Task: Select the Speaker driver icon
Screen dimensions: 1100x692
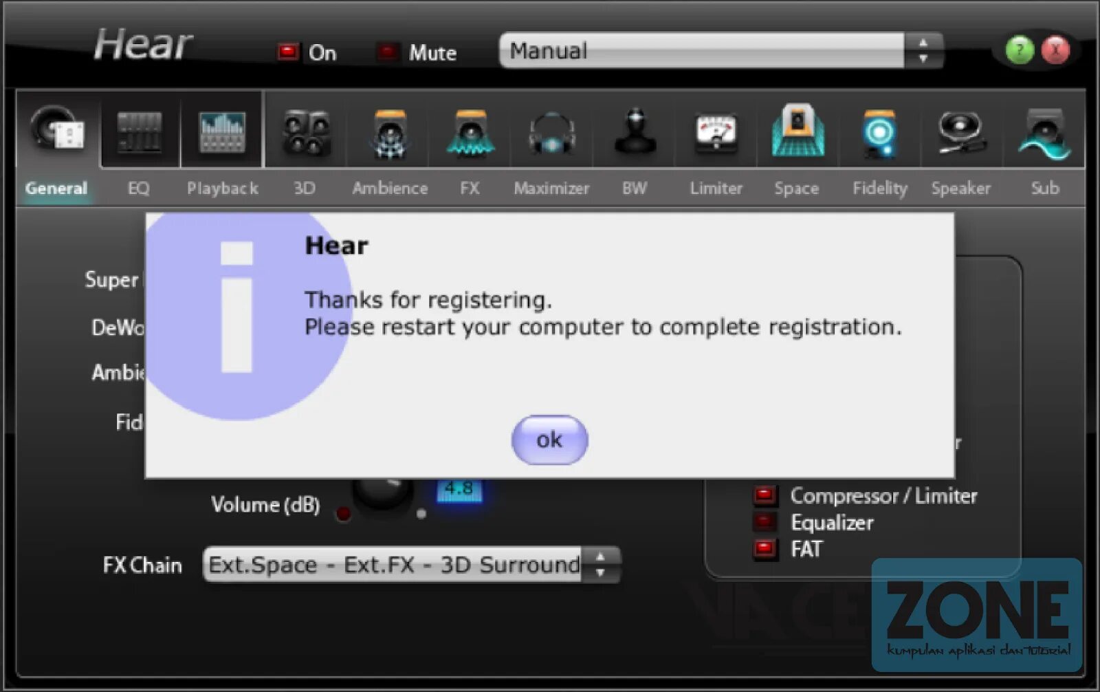Action: point(961,132)
